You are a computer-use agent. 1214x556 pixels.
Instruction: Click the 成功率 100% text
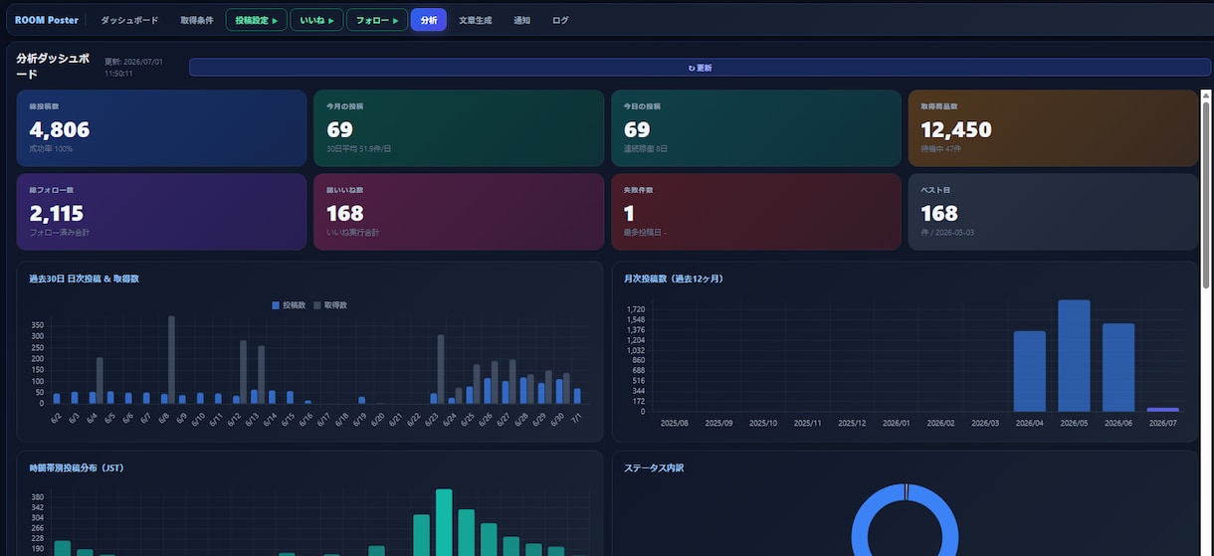51,149
